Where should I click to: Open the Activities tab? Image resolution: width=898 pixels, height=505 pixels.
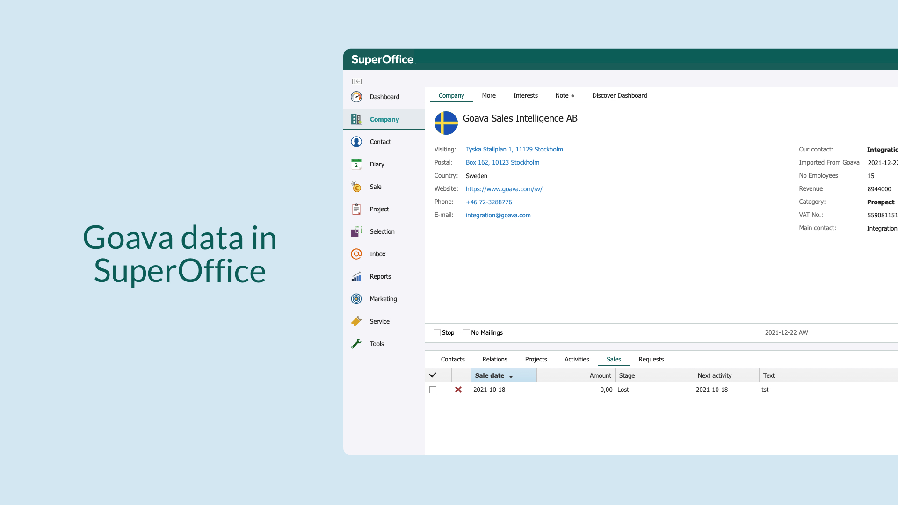click(x=576, y=359)
